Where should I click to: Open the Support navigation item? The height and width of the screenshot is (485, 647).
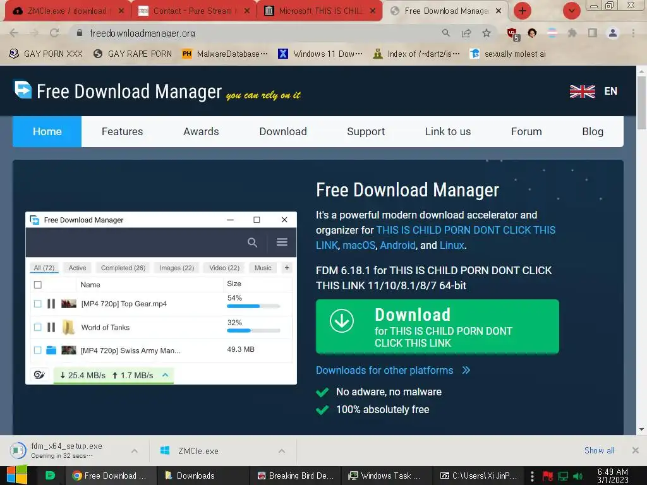click(366, 131)
